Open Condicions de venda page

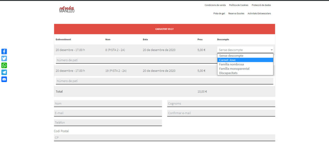[x=215, y=5]
